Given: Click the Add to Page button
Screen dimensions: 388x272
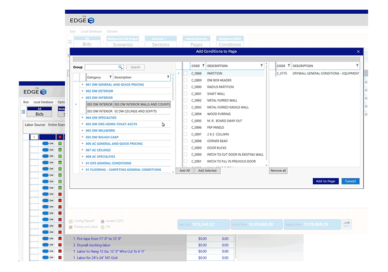Looking at the screenshot, I should tap(325, 181).
